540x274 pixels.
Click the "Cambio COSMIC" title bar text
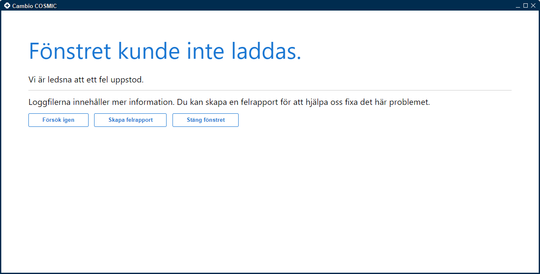tap(34, 6)
